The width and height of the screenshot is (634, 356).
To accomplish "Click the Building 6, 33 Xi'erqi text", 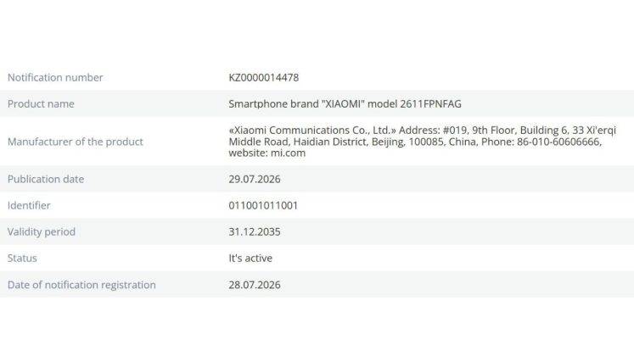I will (568, 131).
